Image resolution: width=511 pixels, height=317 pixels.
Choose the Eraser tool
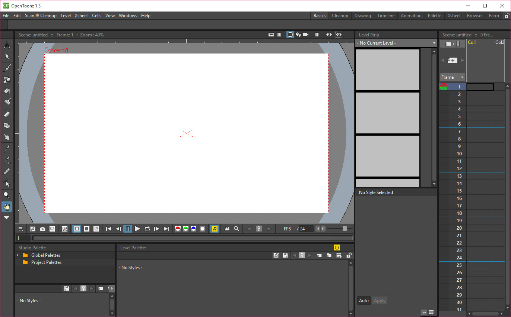pyautogui.click(x=7, y=114)
